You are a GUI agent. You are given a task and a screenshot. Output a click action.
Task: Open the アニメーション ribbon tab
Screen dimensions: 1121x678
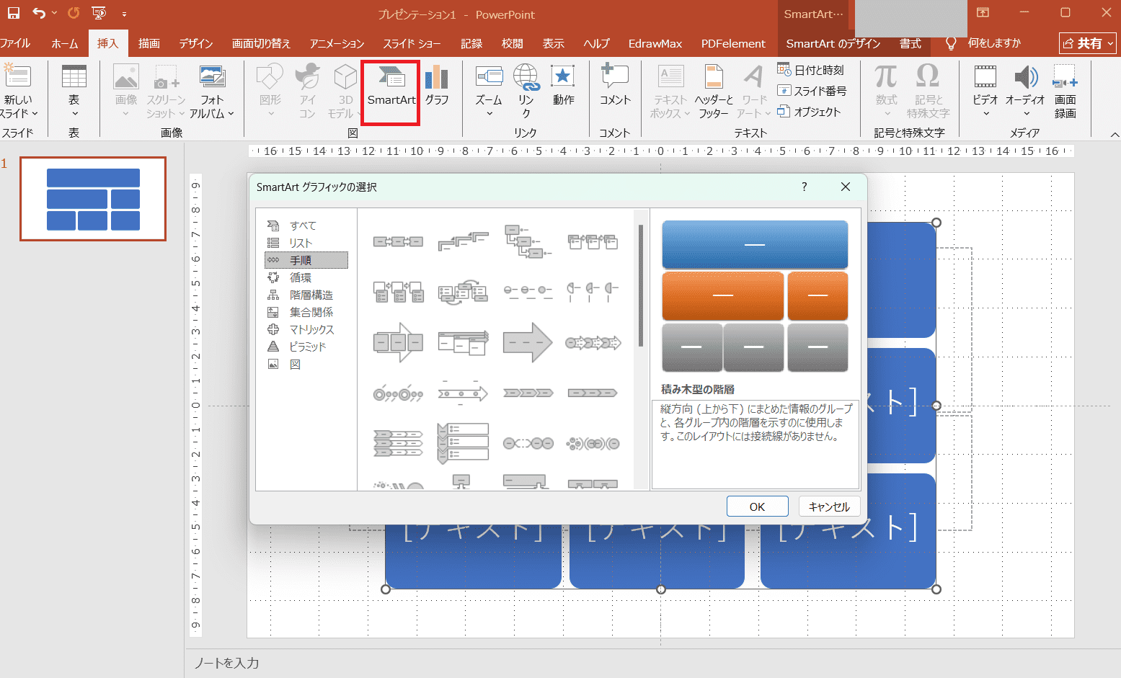(337, 43)
